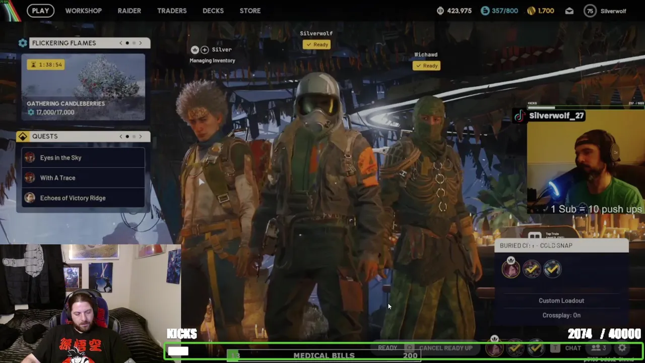
Task: Click the Ready label in bottom bar
Action: tap(388, 348)
